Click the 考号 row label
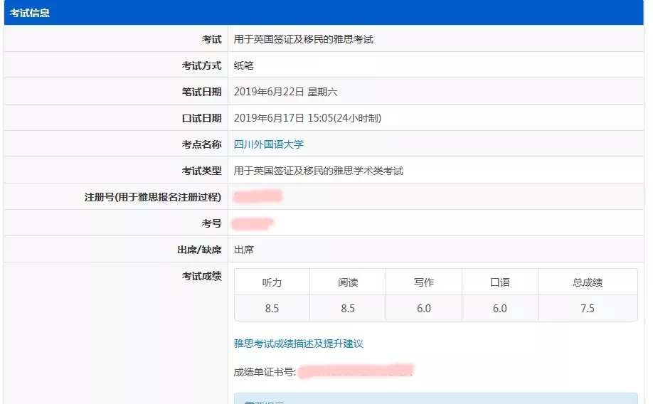Image resolution: width=653 pixels, height=404 pixels. (x=211, y=223)
